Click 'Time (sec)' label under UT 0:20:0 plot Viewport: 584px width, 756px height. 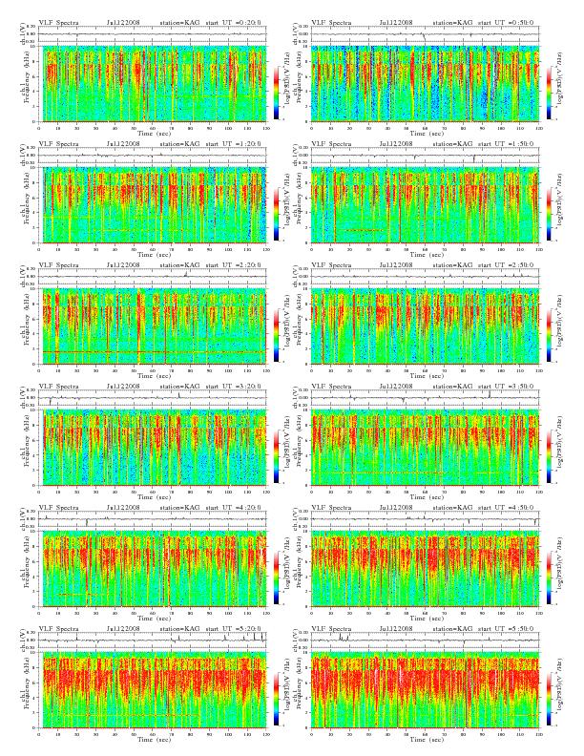pyautogui.click(x=153, y=133)
